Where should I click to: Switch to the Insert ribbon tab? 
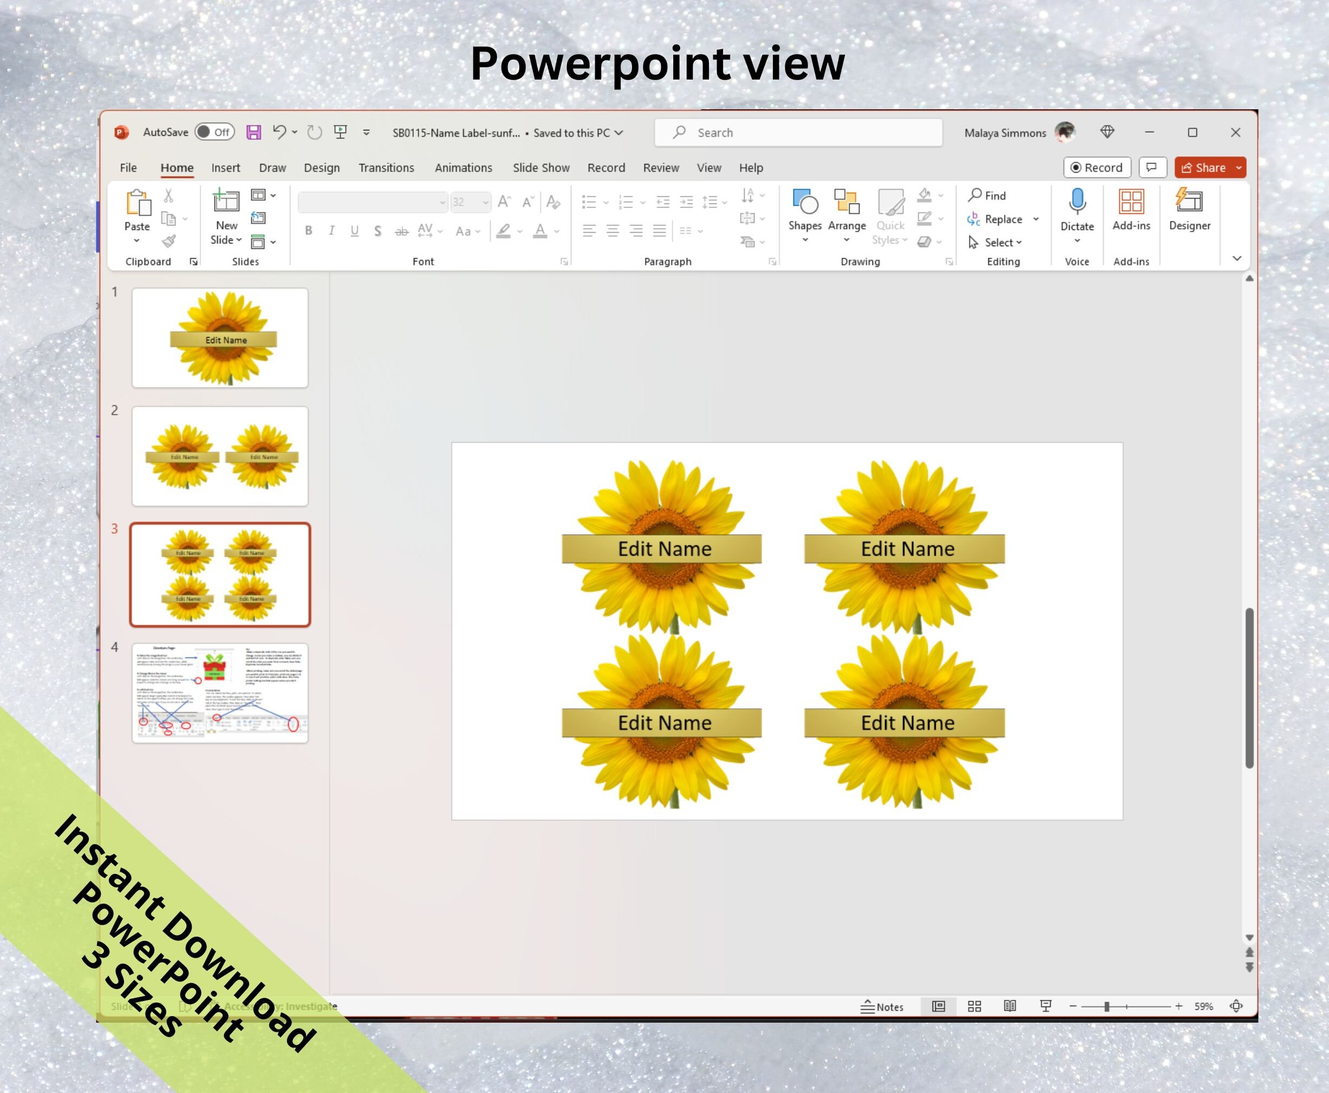pos(225,168)
